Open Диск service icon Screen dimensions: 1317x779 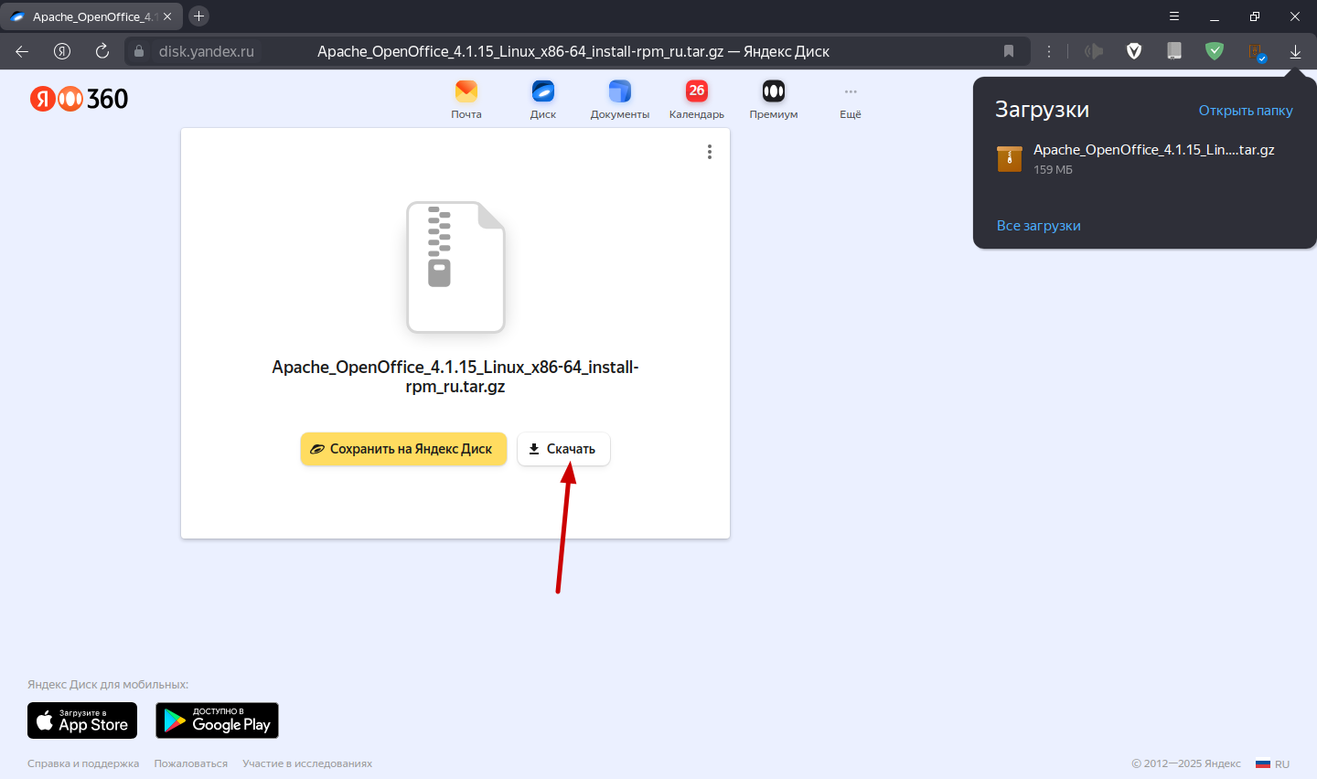pyautogui.click(x=543, y=99)
